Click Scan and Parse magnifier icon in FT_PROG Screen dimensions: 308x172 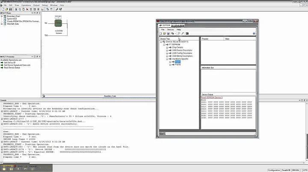click(x=179, y=34)
